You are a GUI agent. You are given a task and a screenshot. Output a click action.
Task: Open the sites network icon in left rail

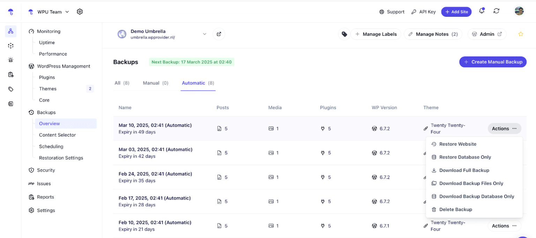point(11,31)
